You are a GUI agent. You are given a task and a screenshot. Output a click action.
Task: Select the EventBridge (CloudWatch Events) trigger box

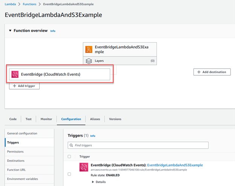pos(60,75)
